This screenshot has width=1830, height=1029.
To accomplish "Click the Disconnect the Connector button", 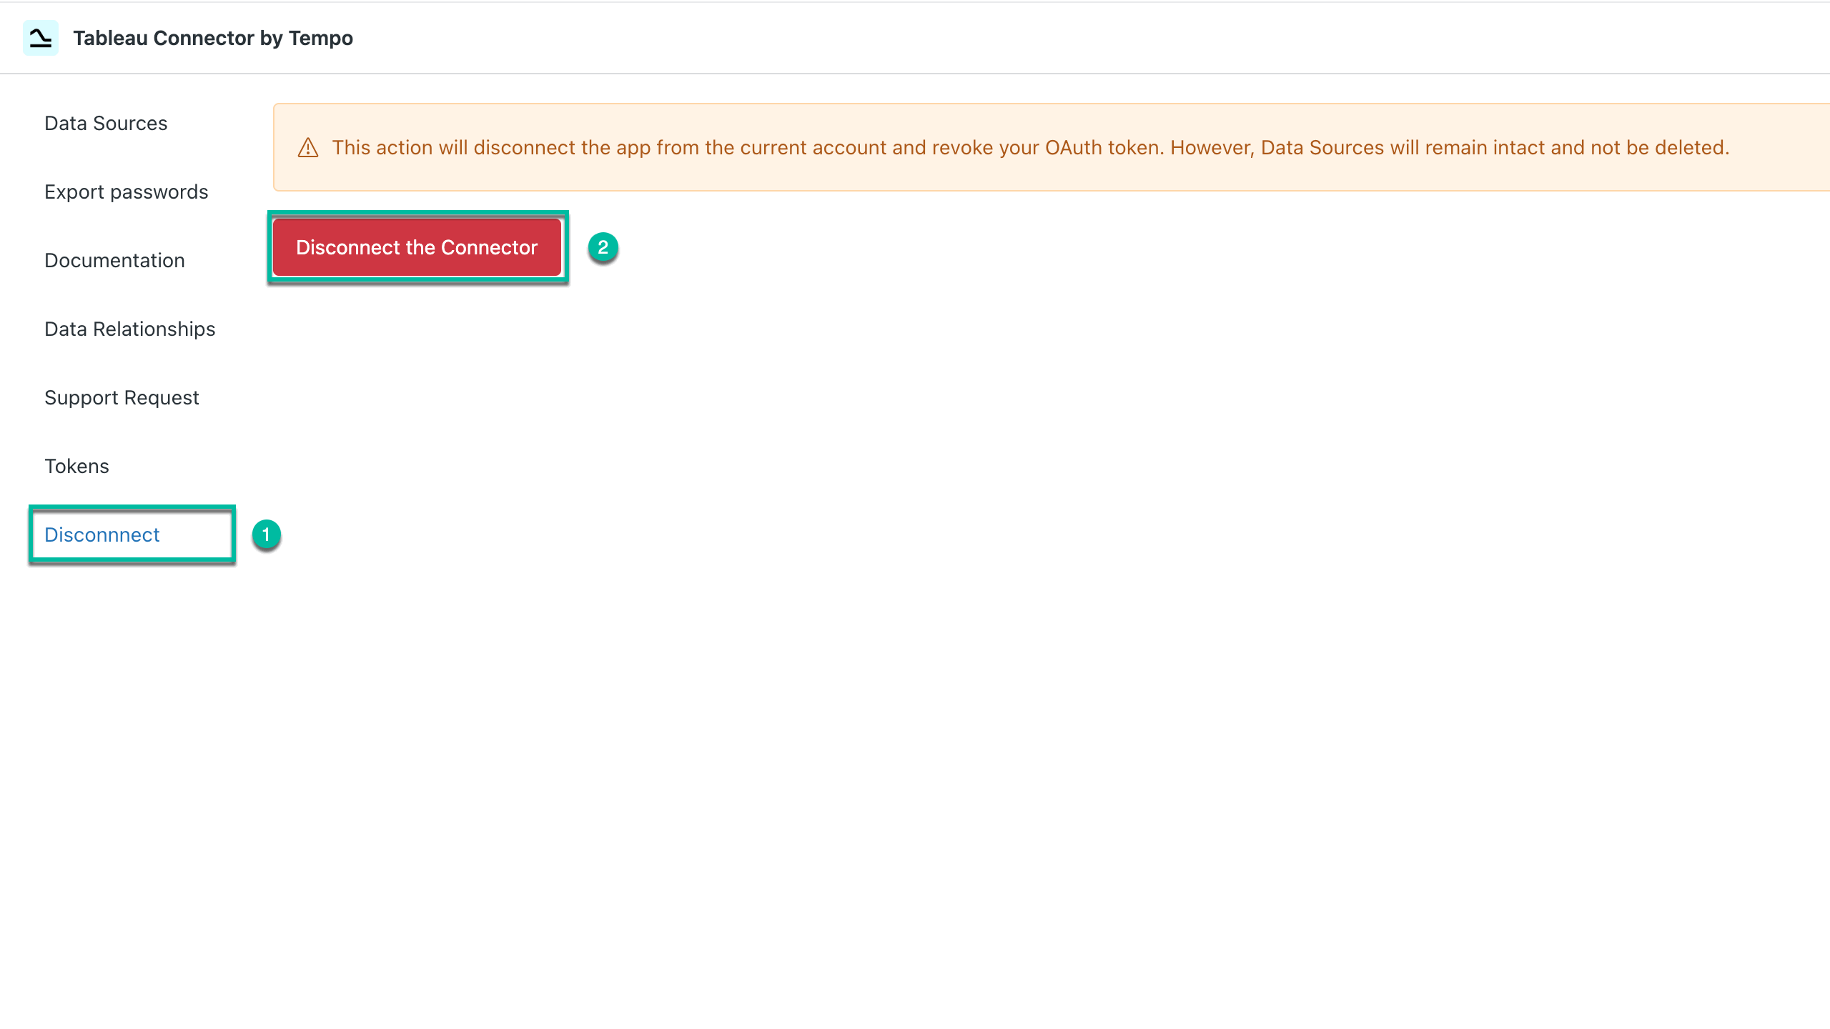I will coord(417,247).
